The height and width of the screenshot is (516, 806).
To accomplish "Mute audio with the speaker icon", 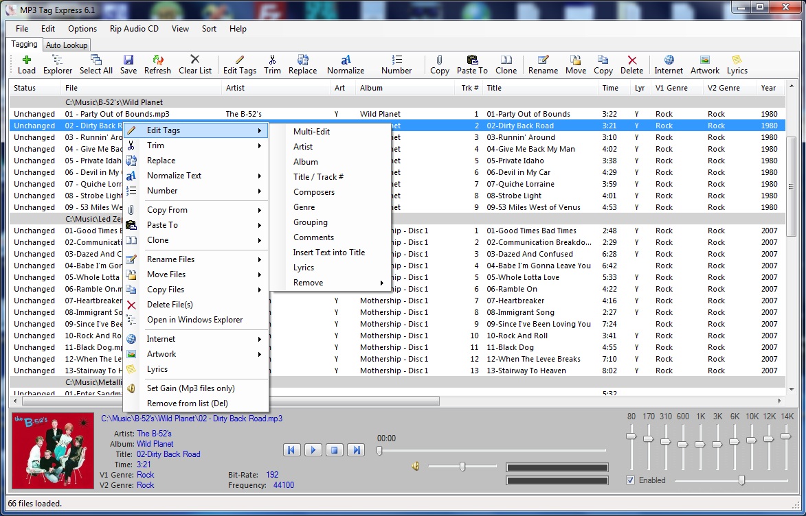I will pos(415,466).
